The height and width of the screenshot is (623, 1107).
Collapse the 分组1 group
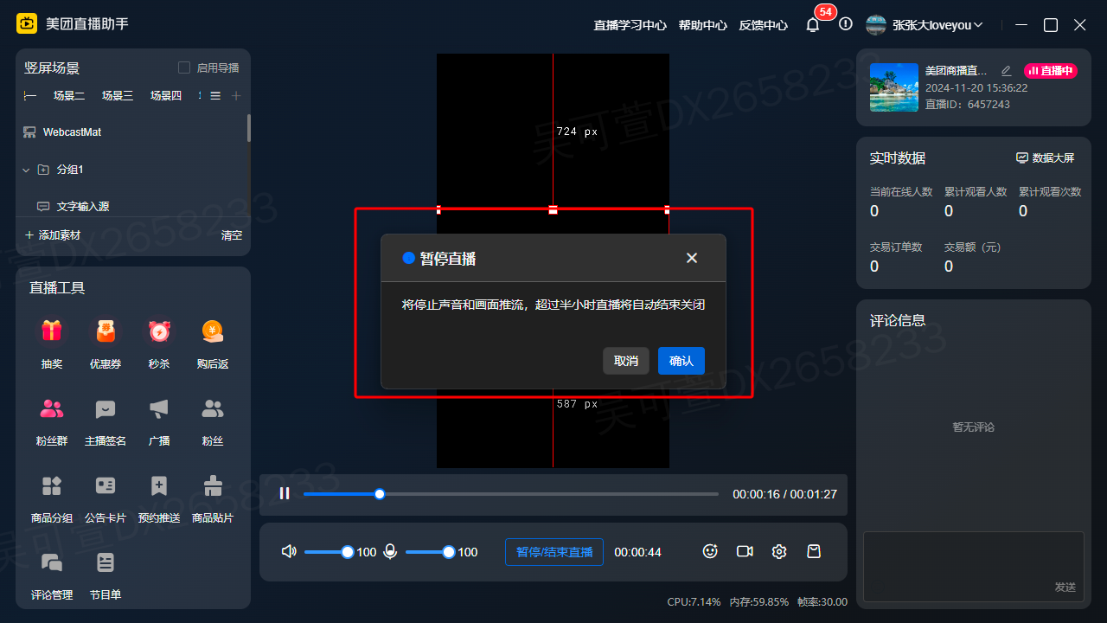click(26, 170)
